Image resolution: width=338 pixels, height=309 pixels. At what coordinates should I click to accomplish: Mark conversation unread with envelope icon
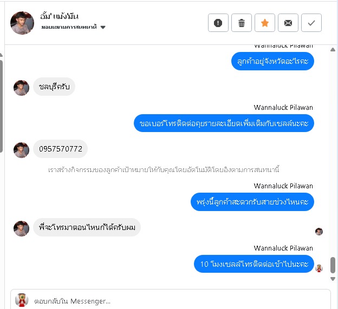coord(288,23)
